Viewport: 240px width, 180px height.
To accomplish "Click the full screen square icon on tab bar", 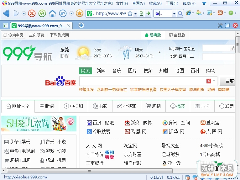I will point(227,25).
